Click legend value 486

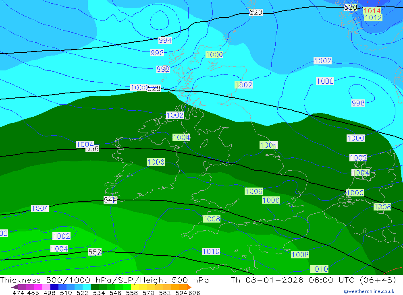[x=33, y=293]
